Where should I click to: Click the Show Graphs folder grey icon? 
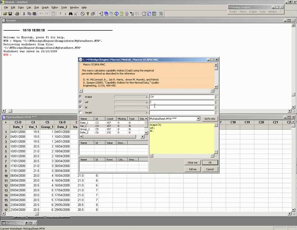(x=111, y=14)
